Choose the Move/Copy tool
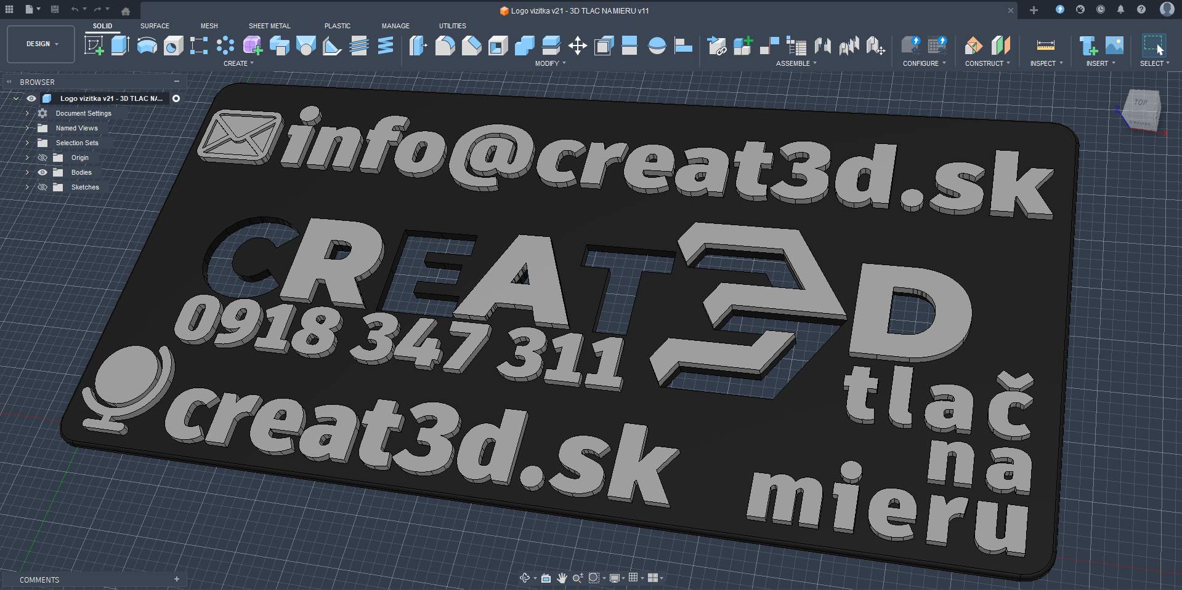The width and height of the screenshot is (1182, 590). [577, 46]
